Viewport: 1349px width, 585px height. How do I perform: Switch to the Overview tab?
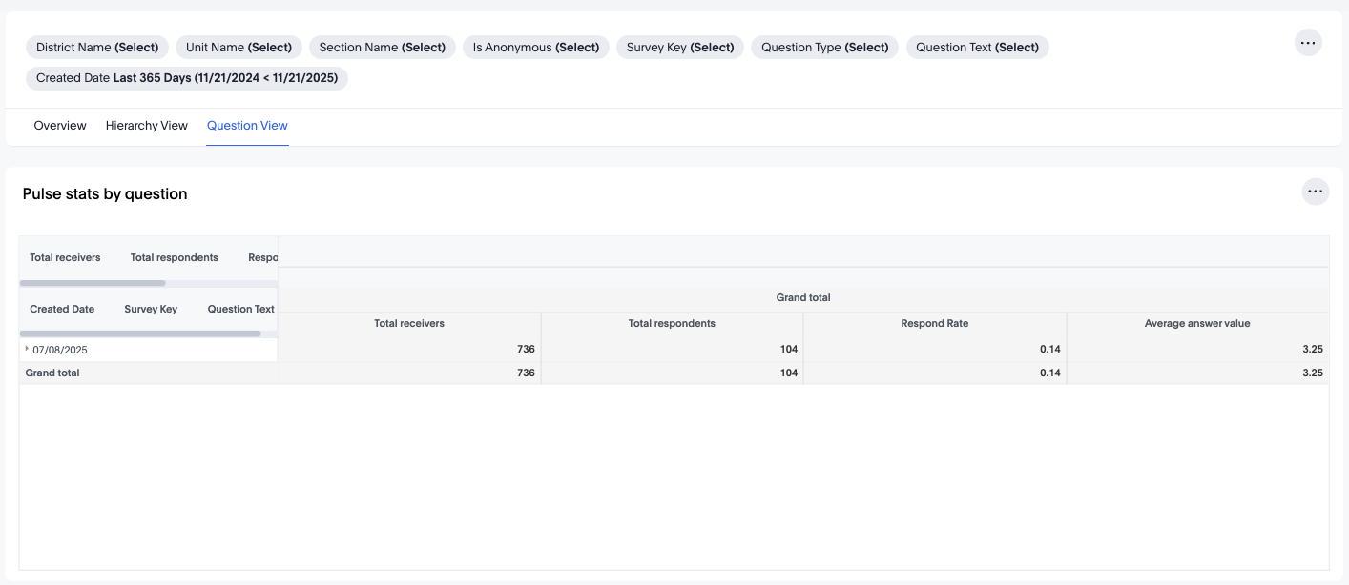[x=60, y=126]
